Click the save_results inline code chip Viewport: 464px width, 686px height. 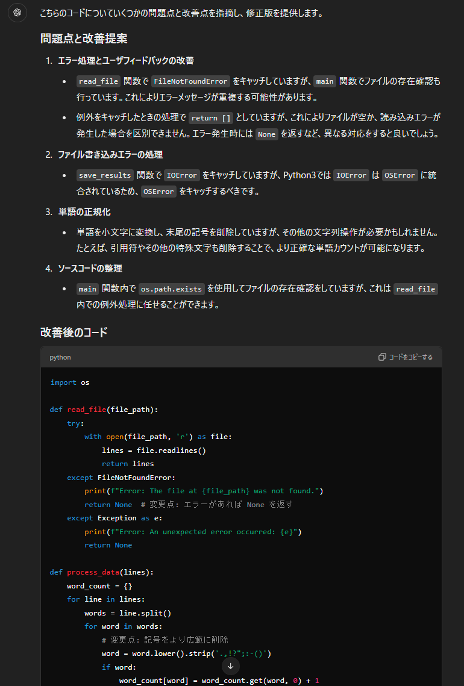tap(105, 175)
